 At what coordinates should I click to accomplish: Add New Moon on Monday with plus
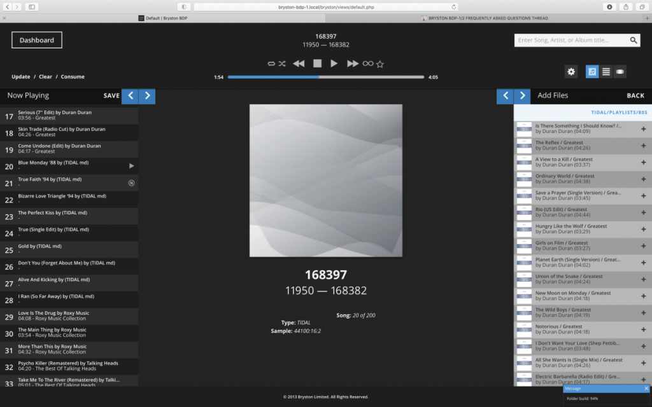click(643, 296)
